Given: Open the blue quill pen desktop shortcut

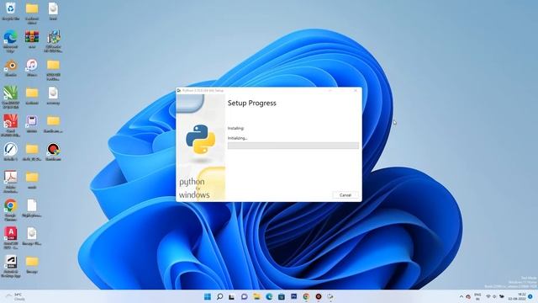Looking at the screenshot, I should coord(11,151).
